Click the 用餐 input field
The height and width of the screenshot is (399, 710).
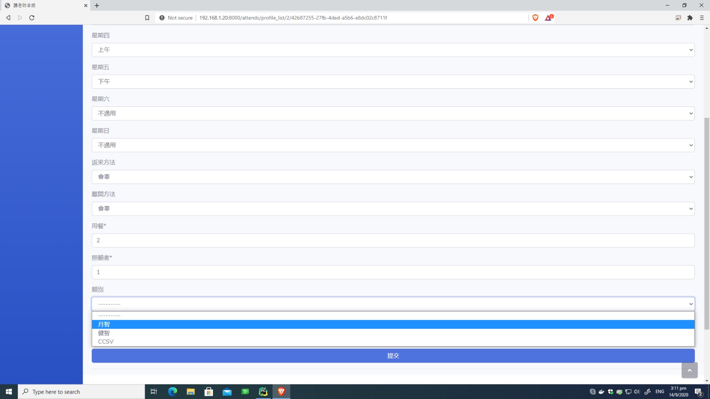393,240
